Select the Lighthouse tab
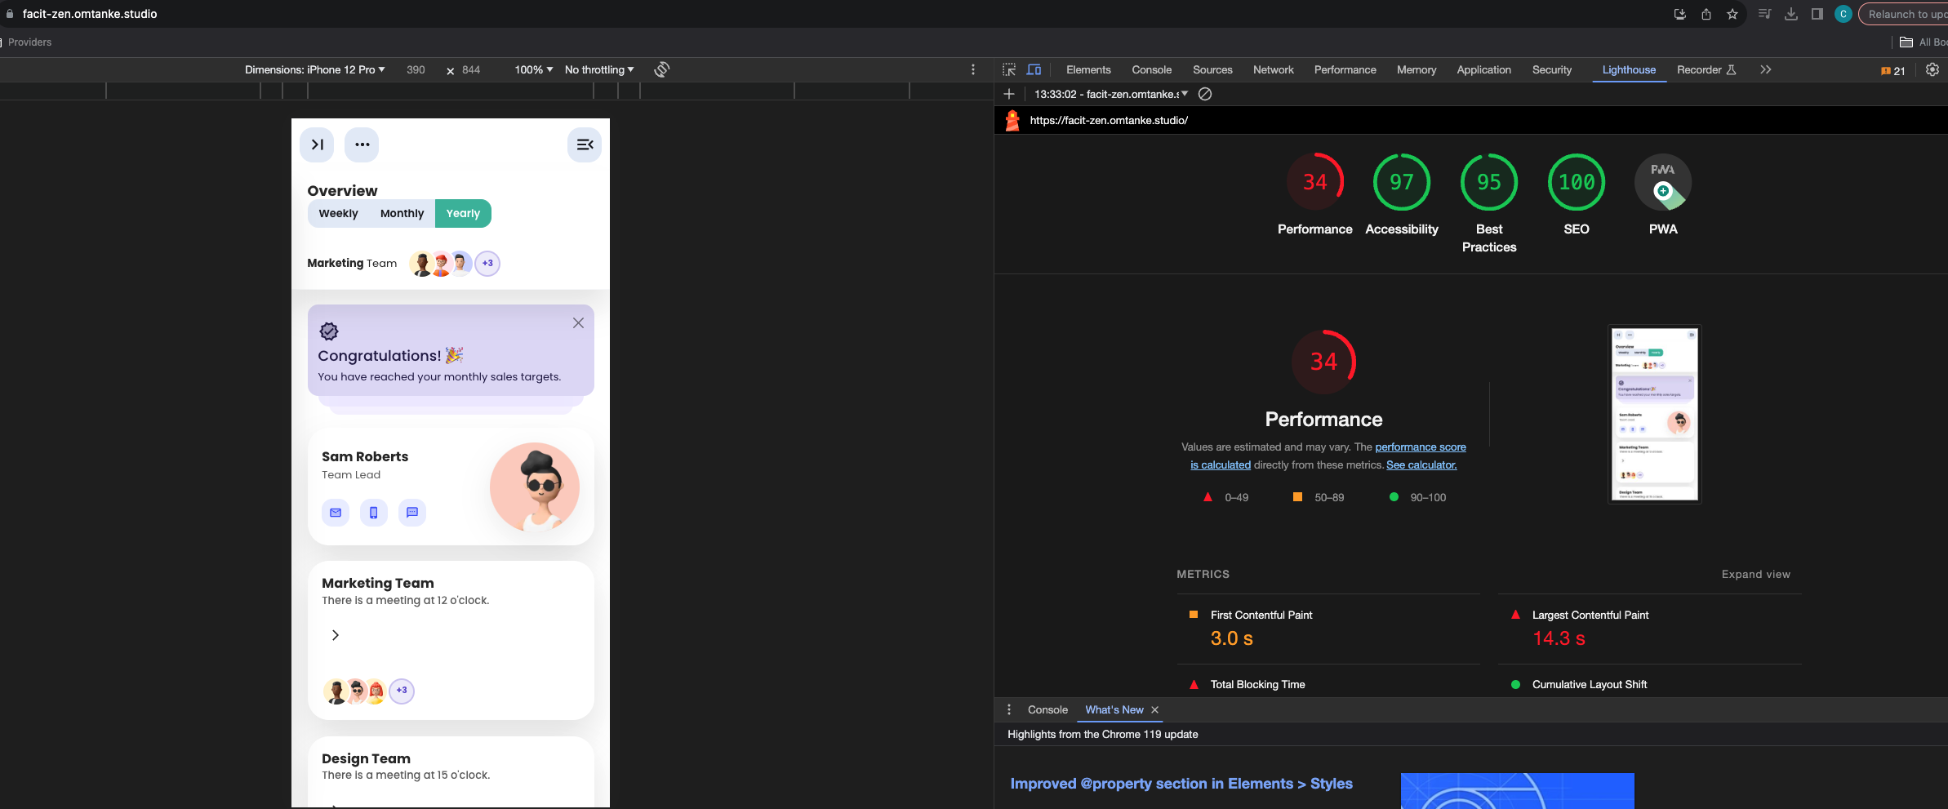This screenshot has width=1948, height=809. (x=1629, y=70)
